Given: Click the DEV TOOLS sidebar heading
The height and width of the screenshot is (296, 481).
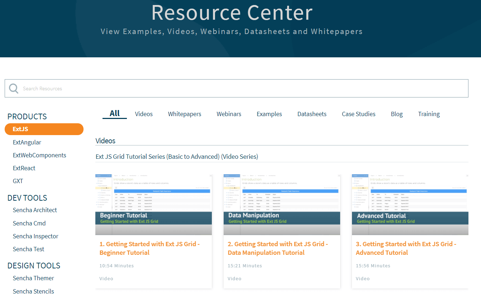Looking at the screenshot, I should click(x=27, y=198).
